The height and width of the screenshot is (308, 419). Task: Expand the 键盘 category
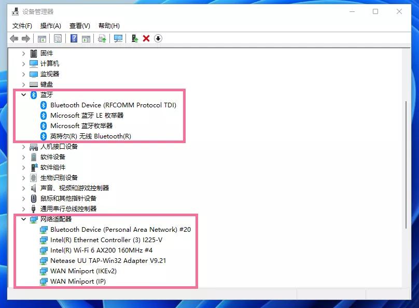(x=23, y=85)
